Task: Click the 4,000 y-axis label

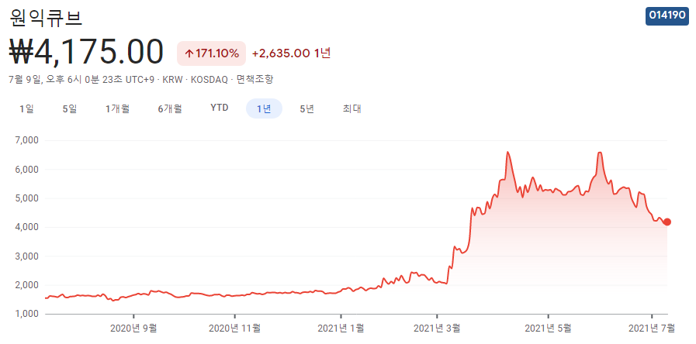Action: click(x=27, y=228)
